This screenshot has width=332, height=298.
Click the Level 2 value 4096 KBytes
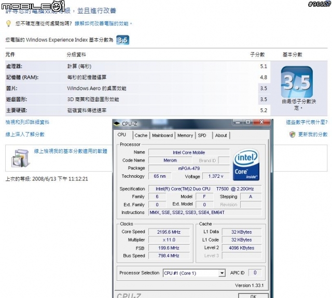(241, 248)
